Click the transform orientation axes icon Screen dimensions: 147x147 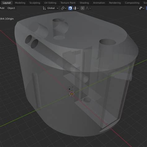[x=44, y=8]
